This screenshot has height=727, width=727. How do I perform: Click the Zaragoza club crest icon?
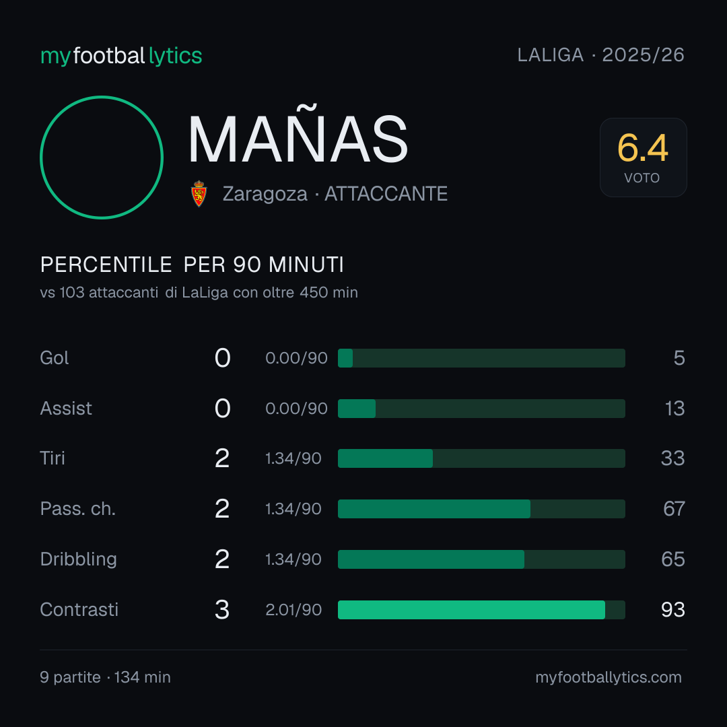pyautogui.click(x=199, y=194)
